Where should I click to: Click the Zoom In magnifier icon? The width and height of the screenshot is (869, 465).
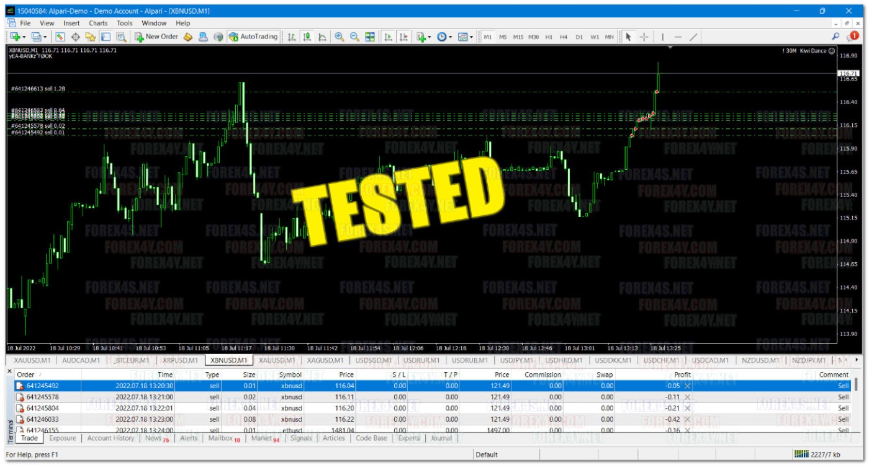pos(340,37)
